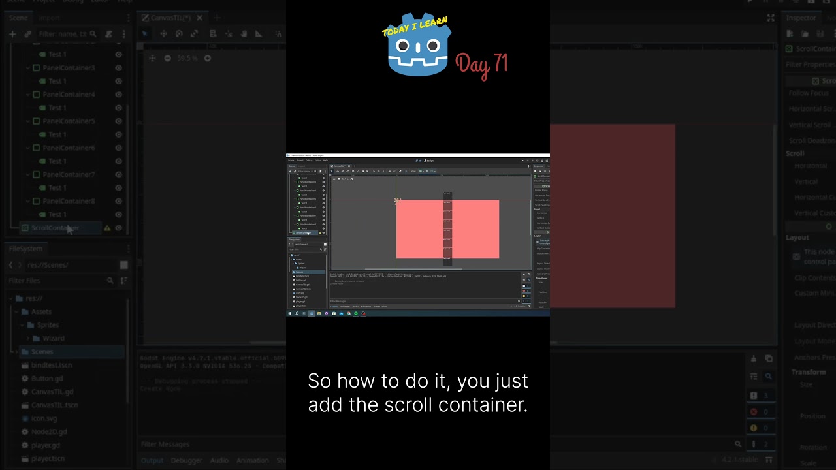Collapse the PanelContainer3 node

tap(28, 68)
